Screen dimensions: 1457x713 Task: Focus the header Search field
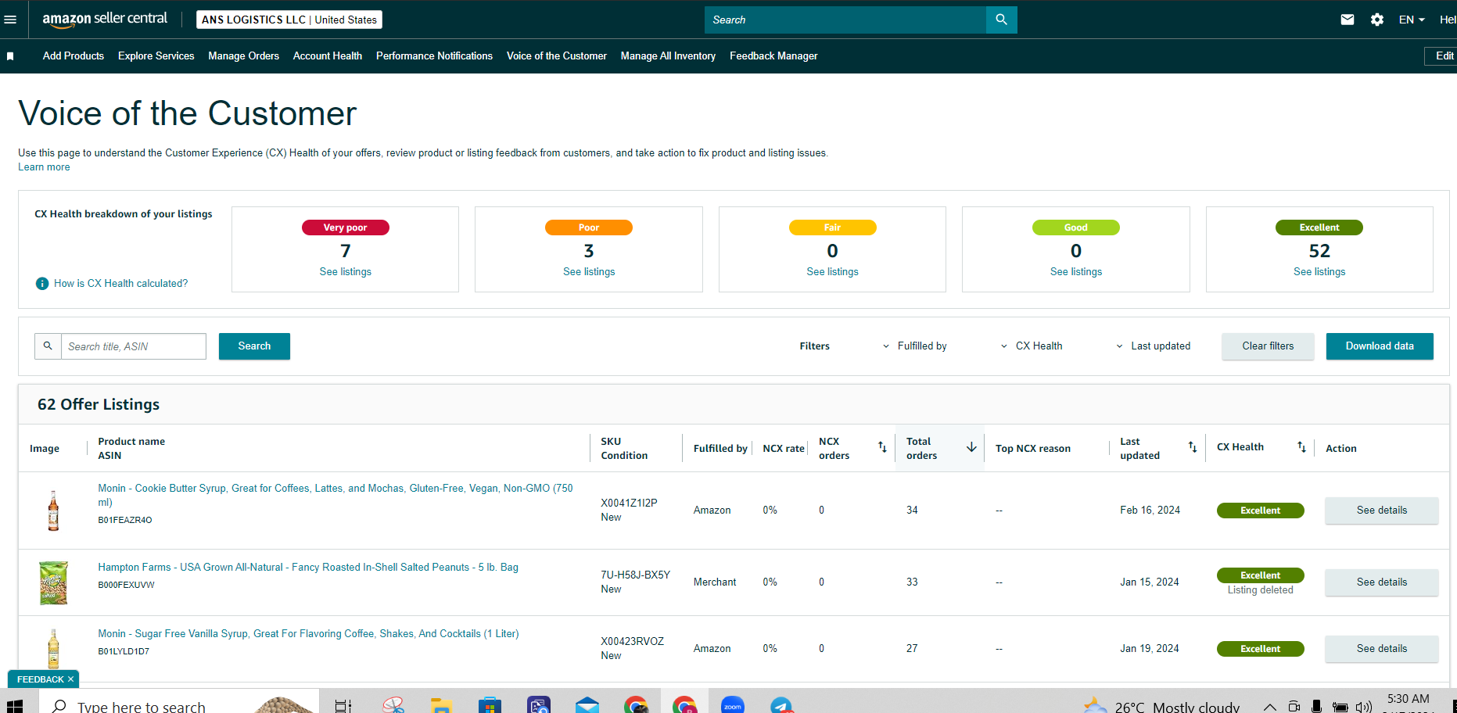coord(845,20)
